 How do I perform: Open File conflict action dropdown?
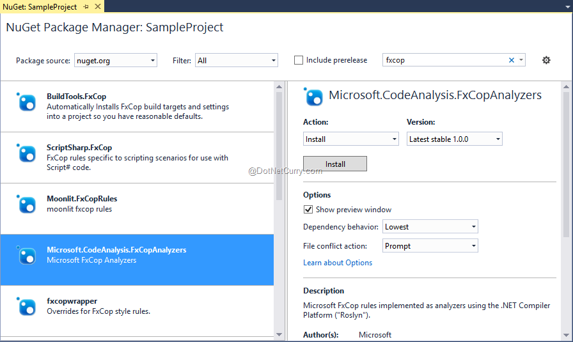430,246
